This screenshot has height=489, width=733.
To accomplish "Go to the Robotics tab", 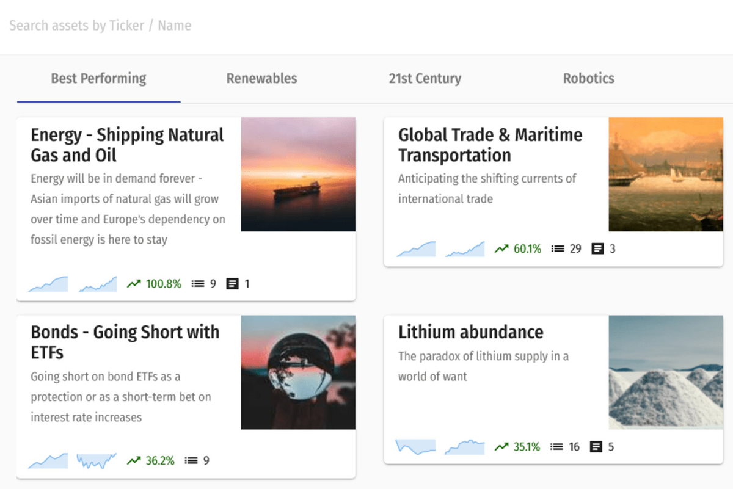I will point(588,79).
